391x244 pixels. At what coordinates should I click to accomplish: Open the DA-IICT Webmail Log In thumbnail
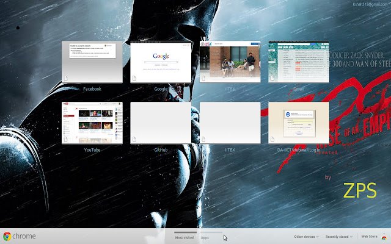pos(299,123)
